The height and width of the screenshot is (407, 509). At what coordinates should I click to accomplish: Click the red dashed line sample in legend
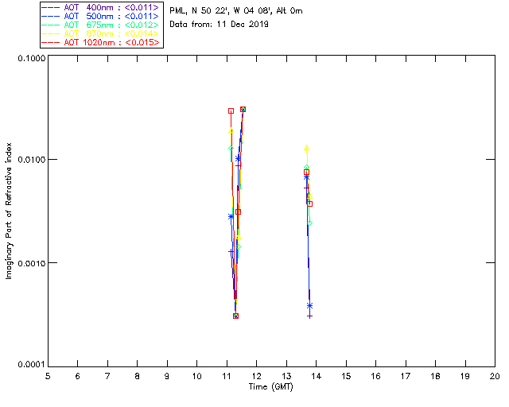[x=51, y=42]
